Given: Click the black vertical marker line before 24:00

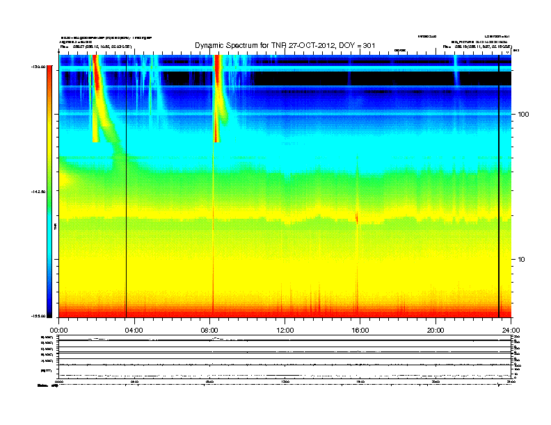Looking at the screenshot, I should 499,186.
